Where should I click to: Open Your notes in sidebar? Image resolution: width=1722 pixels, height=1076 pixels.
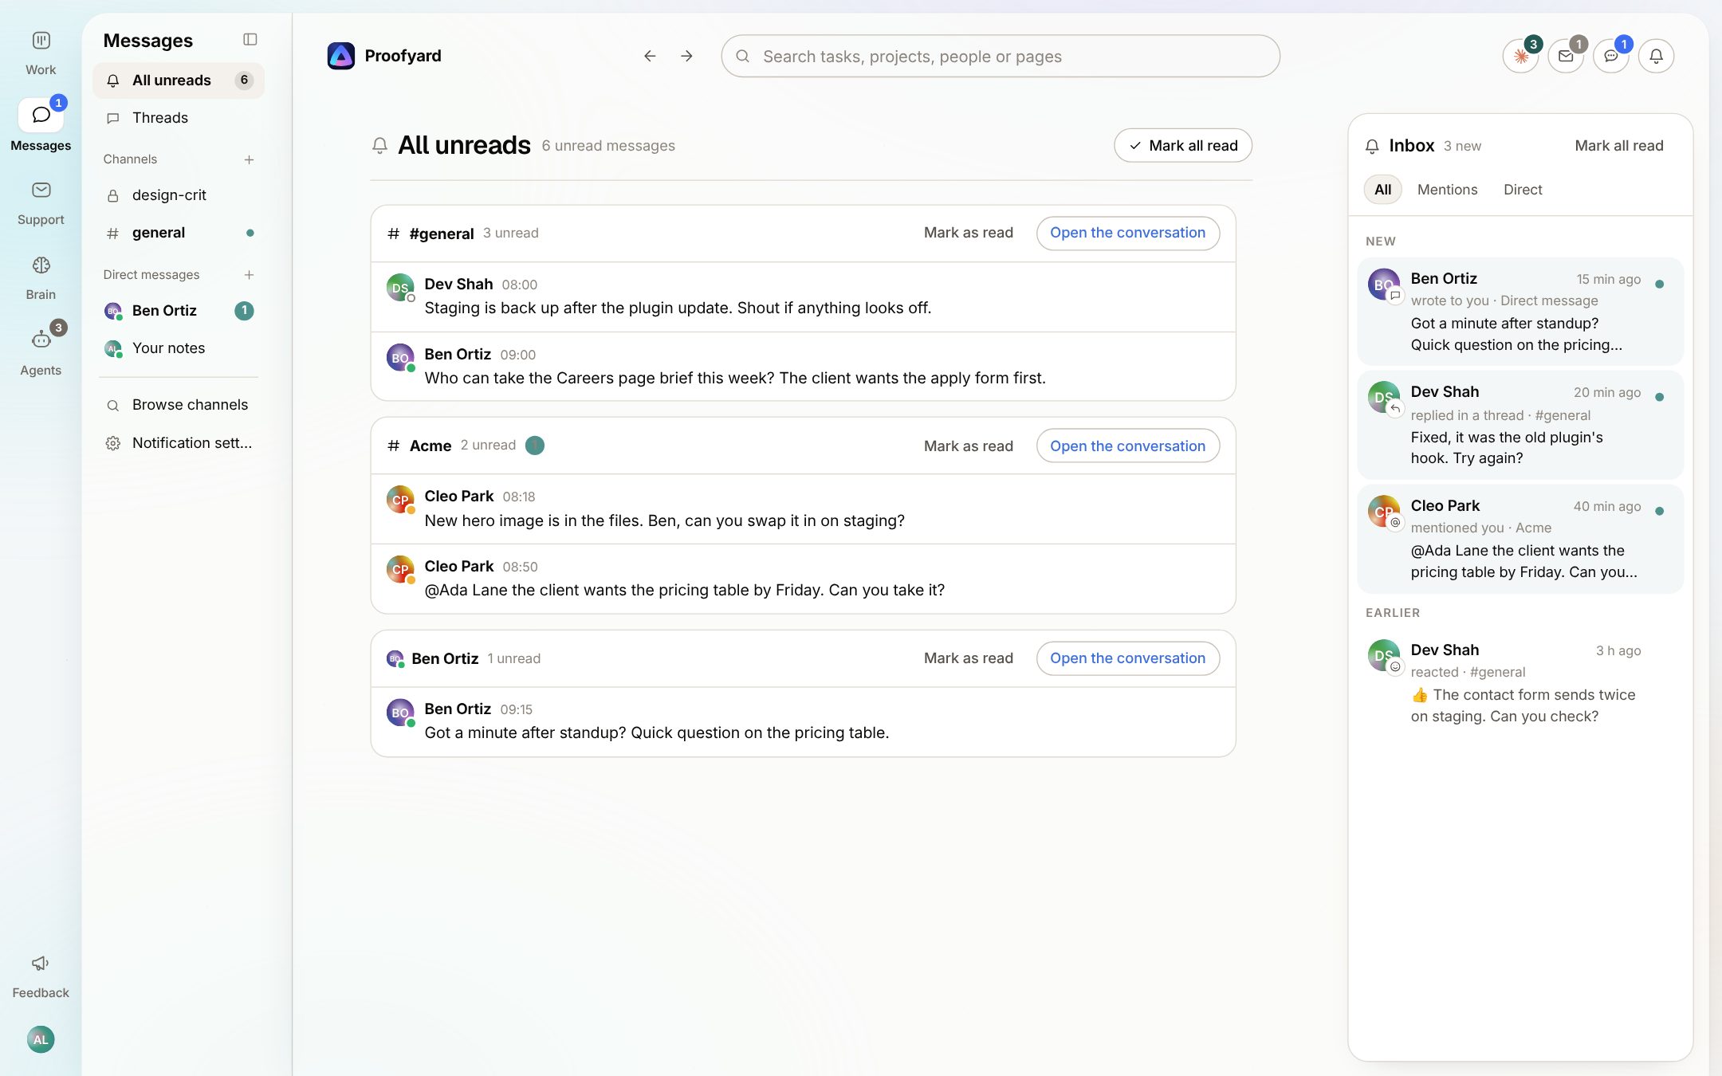click(x=179, y=348)
